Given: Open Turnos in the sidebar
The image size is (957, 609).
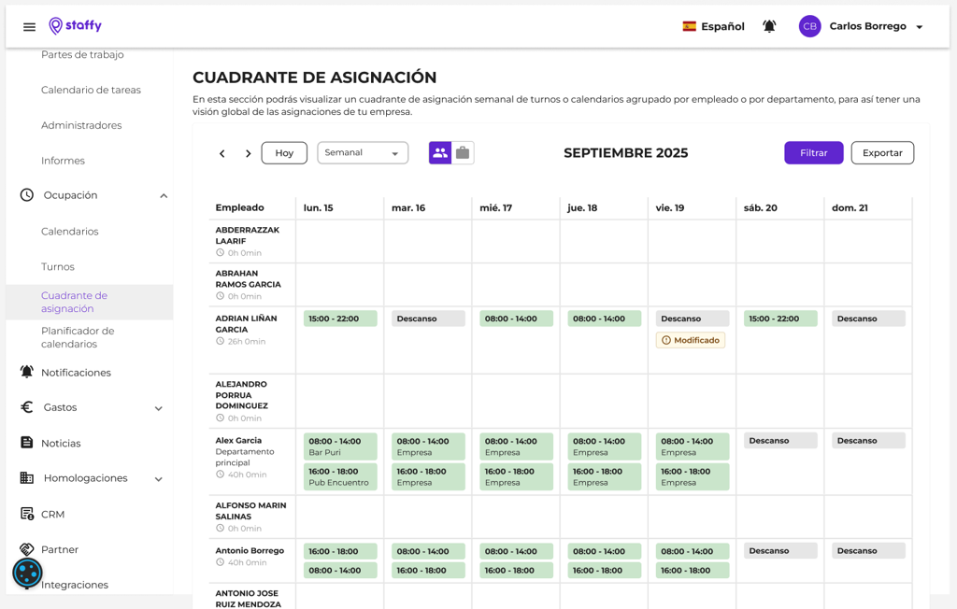Looking at the screenshot, I should point(58,267).
